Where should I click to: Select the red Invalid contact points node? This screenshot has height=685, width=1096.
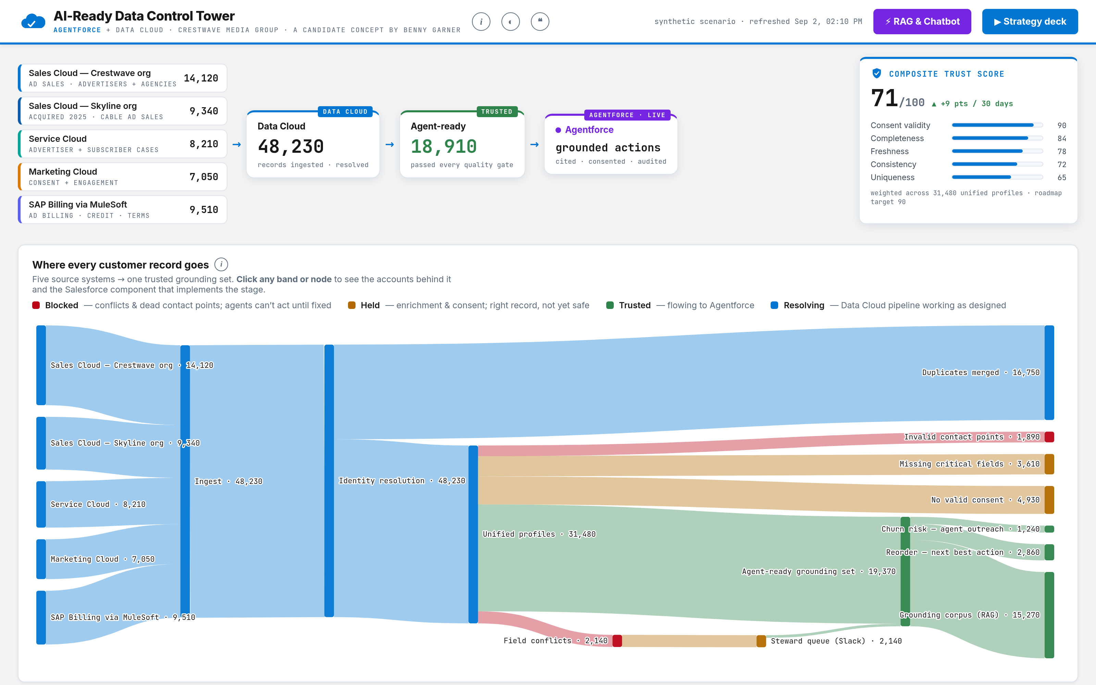coord(1049,437)
